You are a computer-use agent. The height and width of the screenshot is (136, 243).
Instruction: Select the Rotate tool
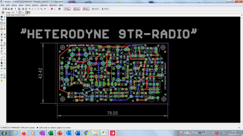coord(4,26)
